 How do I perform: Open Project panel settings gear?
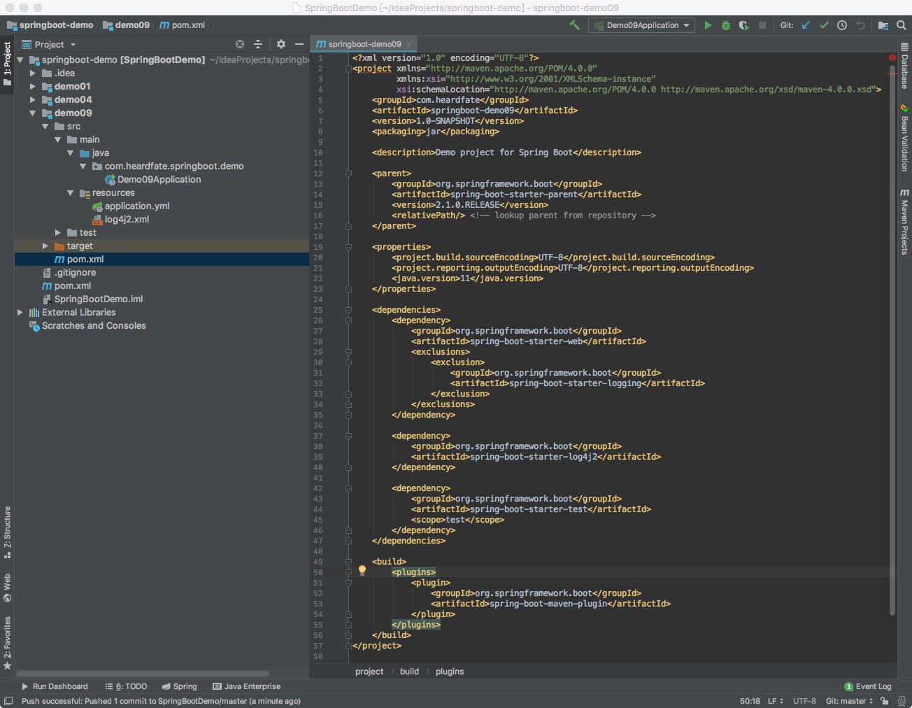pyautogui.click(x=281, y=44)
